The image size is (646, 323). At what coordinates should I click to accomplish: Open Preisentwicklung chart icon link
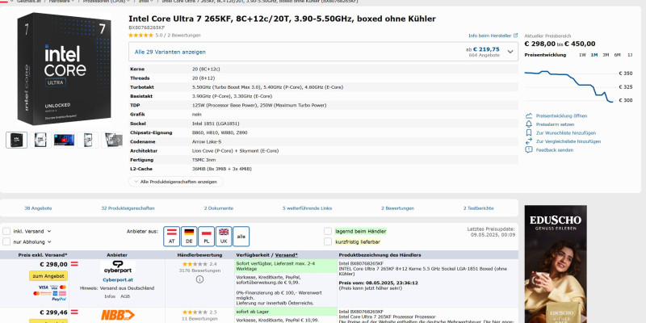coord(529,115)
